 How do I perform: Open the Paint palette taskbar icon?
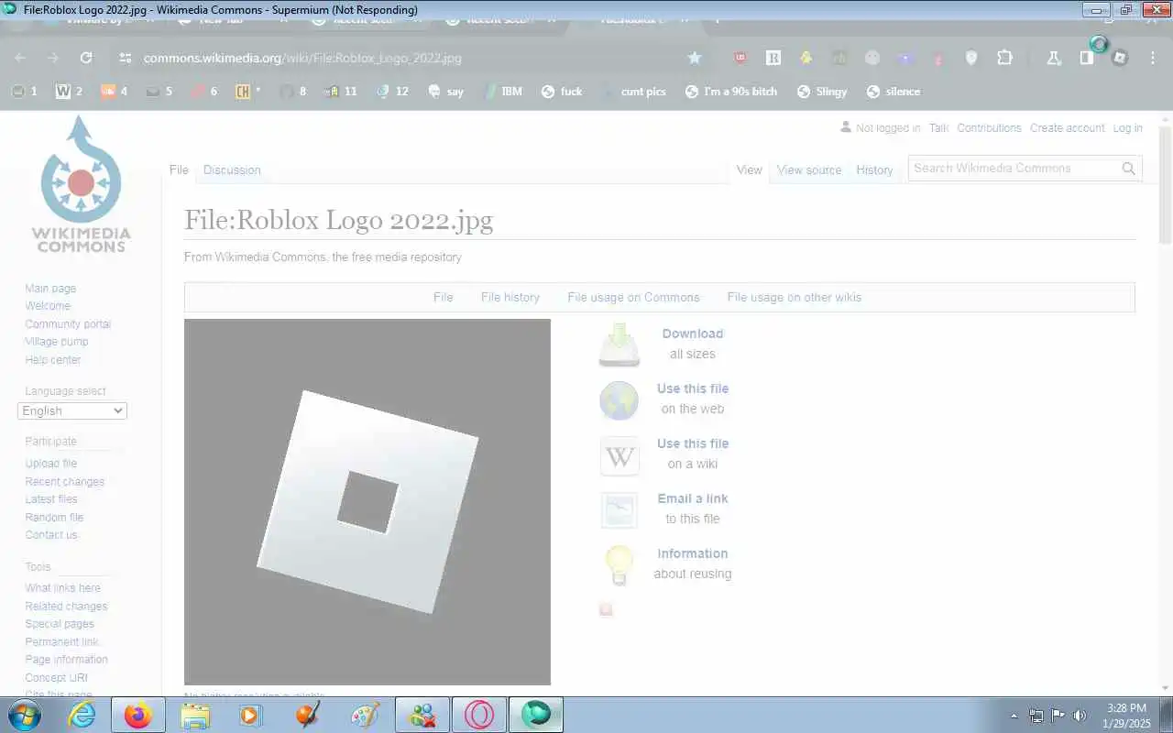point(365,715)
